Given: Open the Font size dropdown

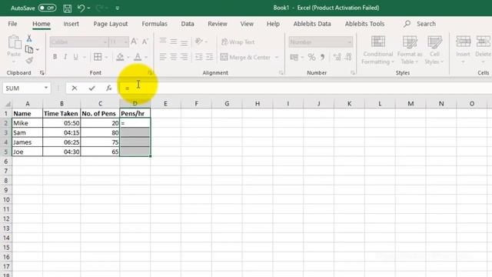Looking at the screenshot, I should pos(125,42).
